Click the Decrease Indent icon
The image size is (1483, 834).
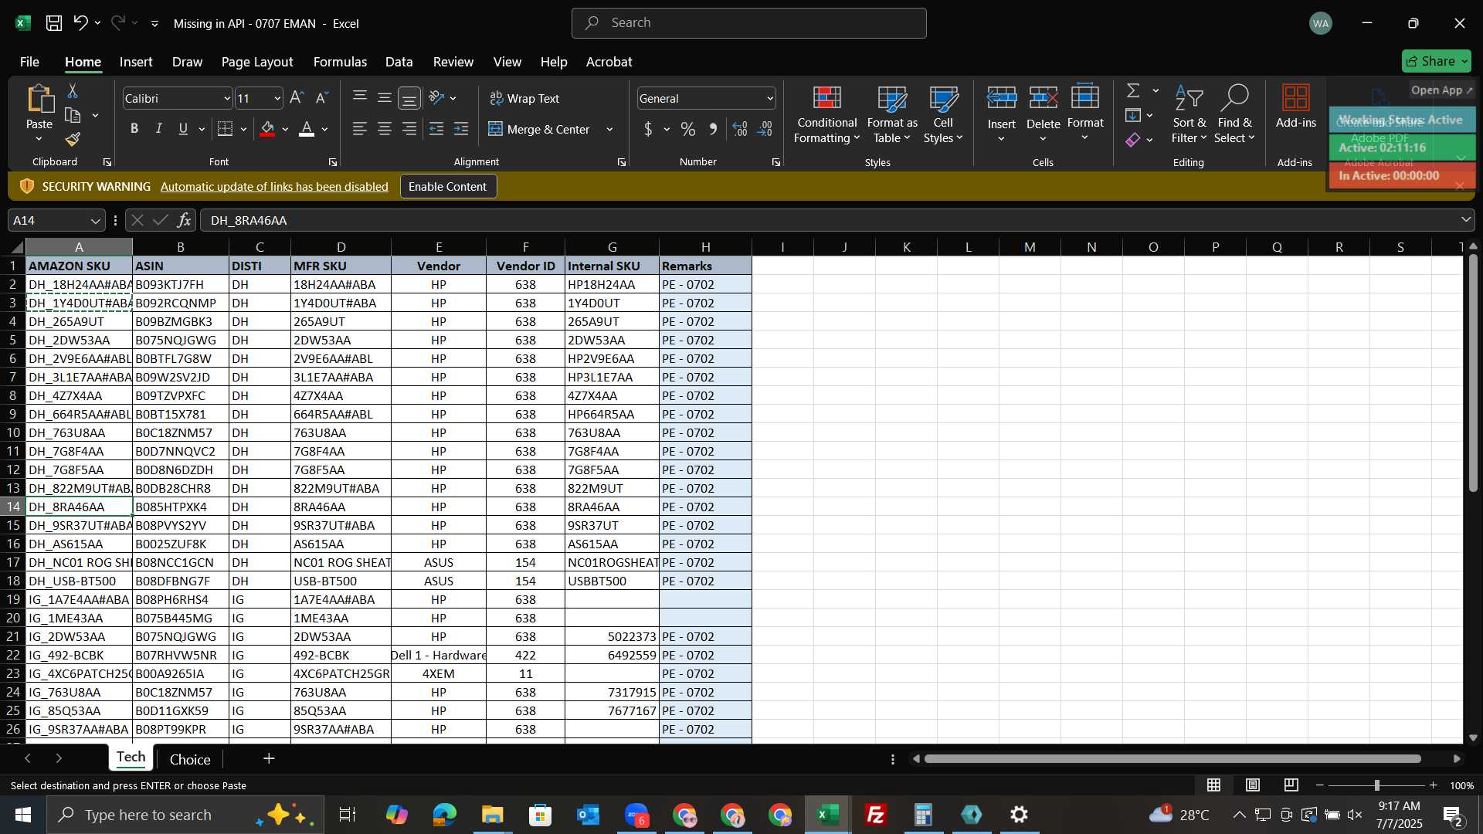[436, 129]
